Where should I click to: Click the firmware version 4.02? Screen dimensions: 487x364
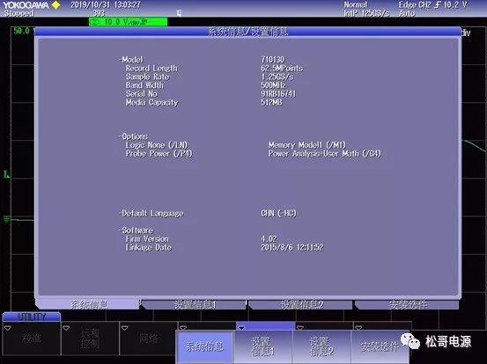point(269,239)
